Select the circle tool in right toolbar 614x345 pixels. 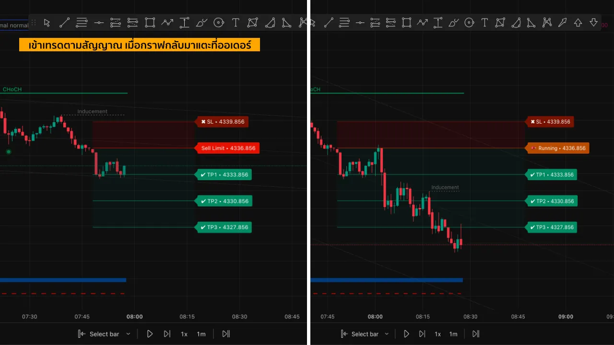coord(469,23)
